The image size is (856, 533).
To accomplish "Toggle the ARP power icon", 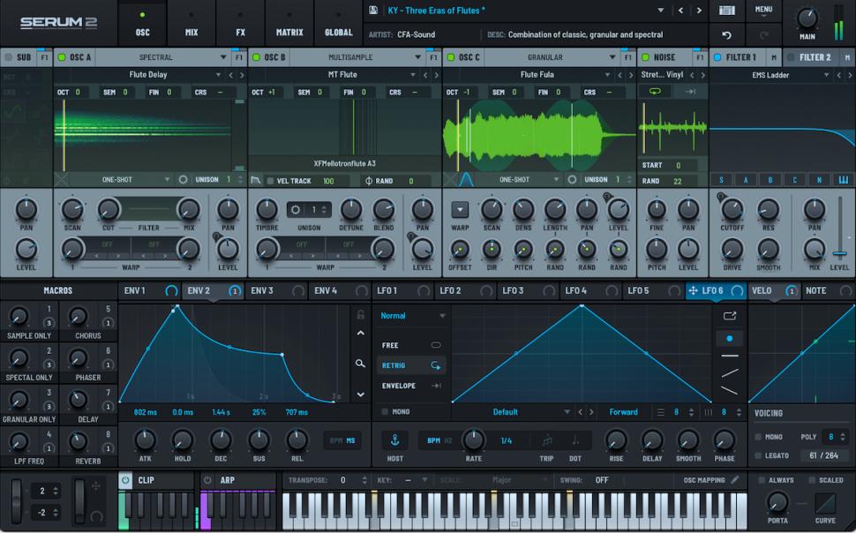I will click(x=208, y=481).
